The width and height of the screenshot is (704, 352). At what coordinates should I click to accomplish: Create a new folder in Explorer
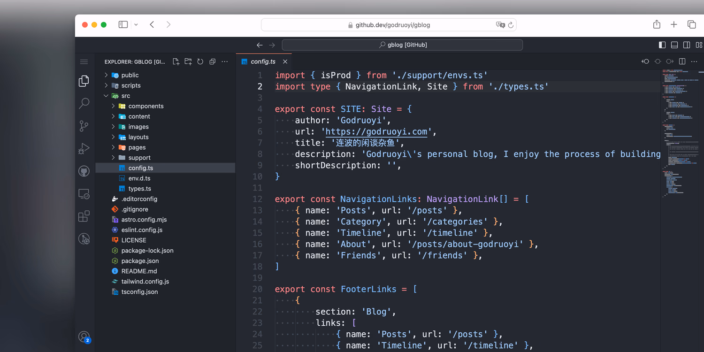tap(188, 61)
